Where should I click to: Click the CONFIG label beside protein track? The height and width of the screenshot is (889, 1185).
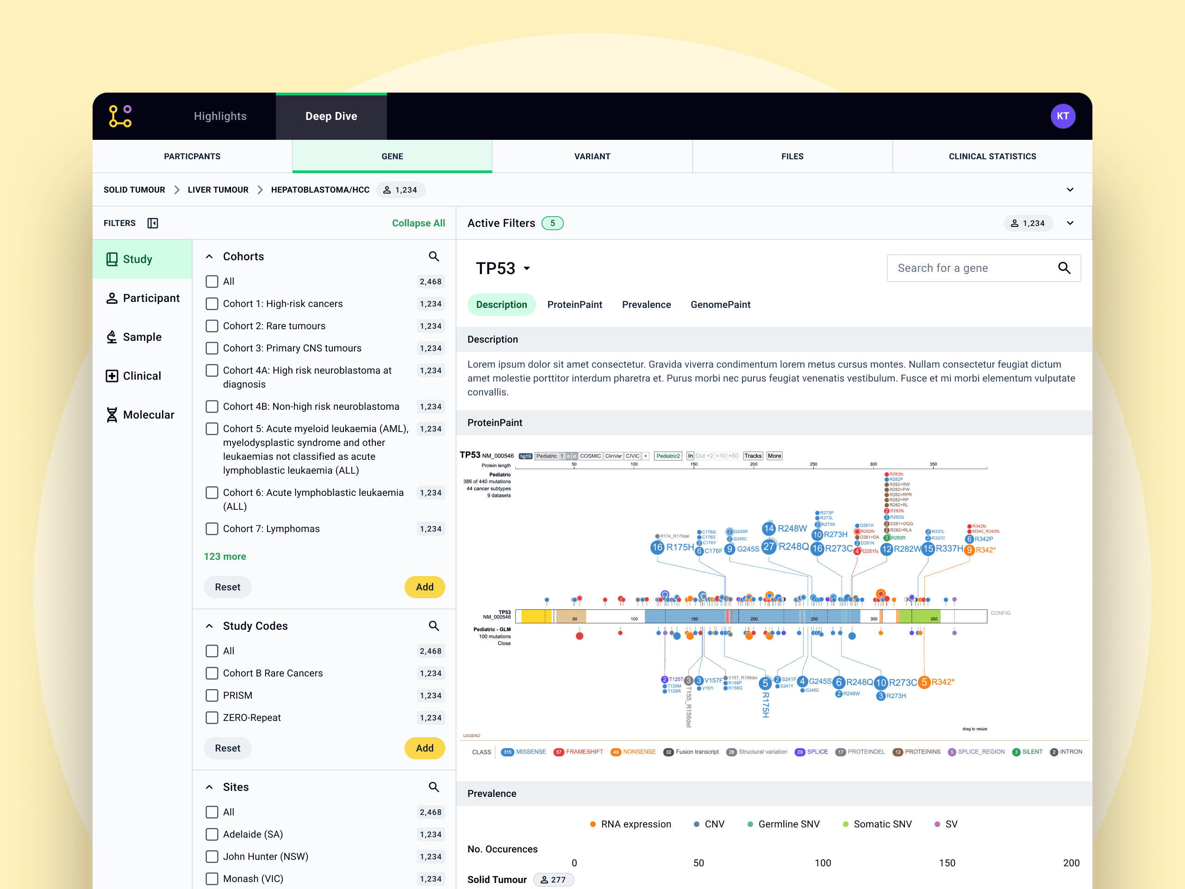coord(1000,613)
